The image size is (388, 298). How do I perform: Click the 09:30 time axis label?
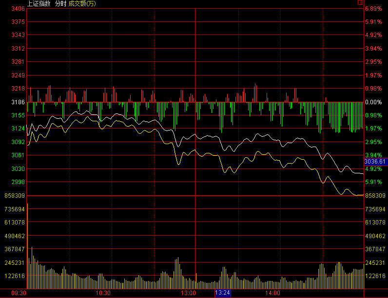(19, 294)
